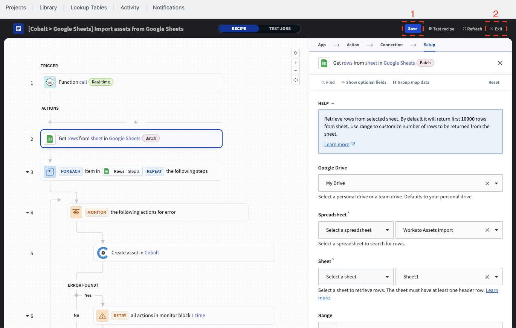Image resolution: width=516 pixels, height=328 pixels.
Task: Click Find in the setup toolbar
Action: (328, 82)
